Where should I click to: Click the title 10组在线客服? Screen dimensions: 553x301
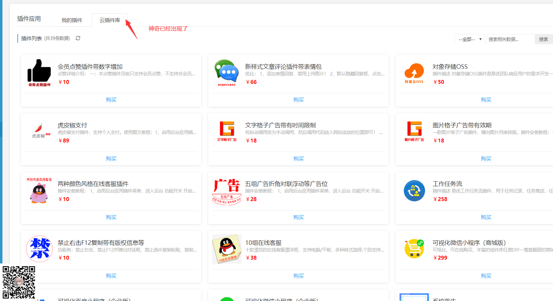263,243
